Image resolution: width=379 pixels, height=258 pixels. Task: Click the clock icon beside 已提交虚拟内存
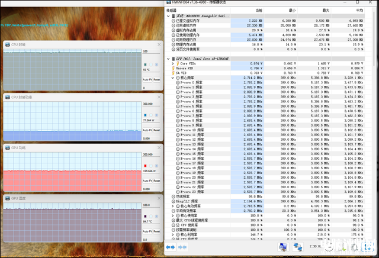(x=174, y=21)
